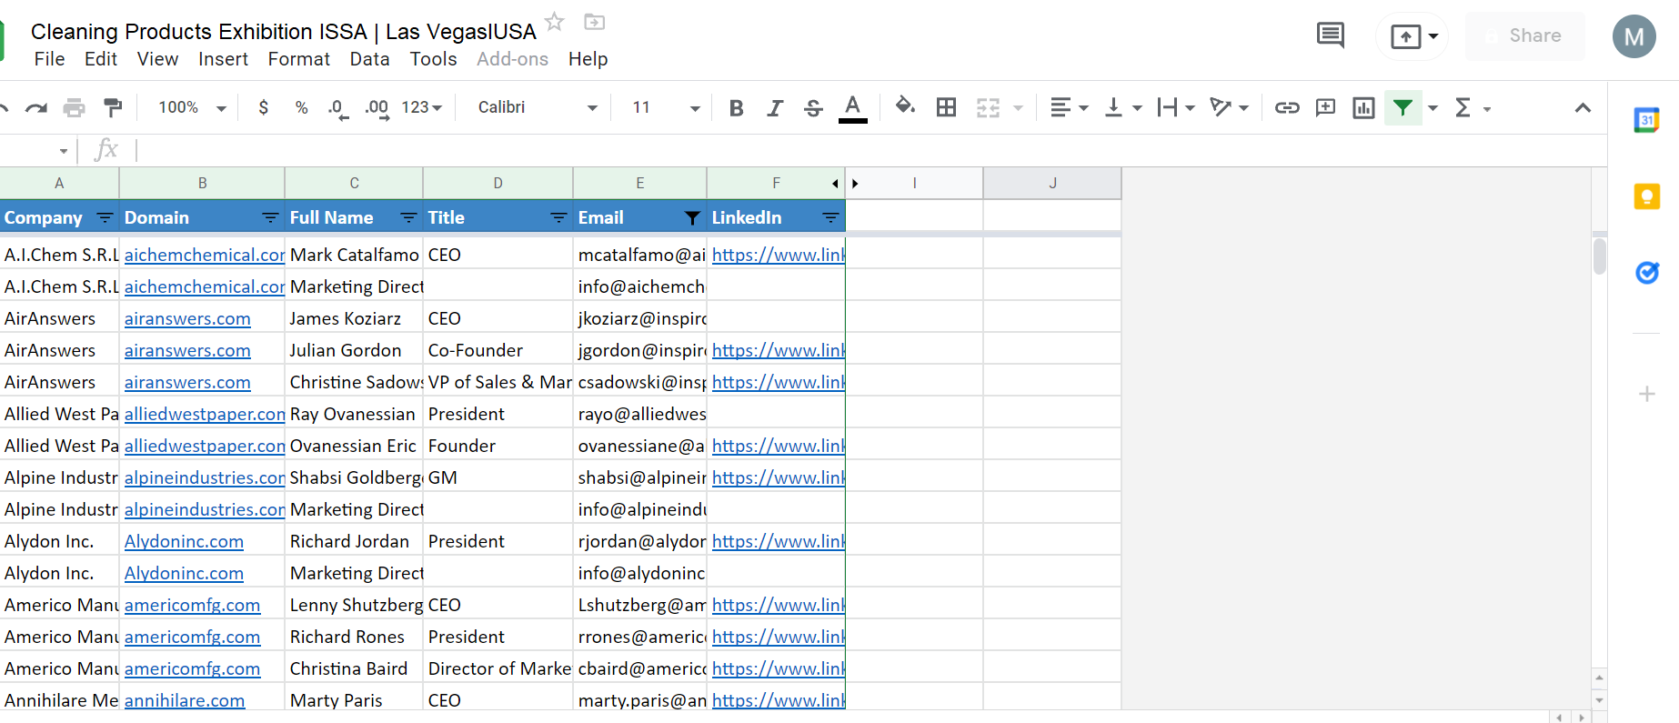Click the merge cells icon
The width and height of the screenshot is (1679, 723).
[x=989, y=108]
